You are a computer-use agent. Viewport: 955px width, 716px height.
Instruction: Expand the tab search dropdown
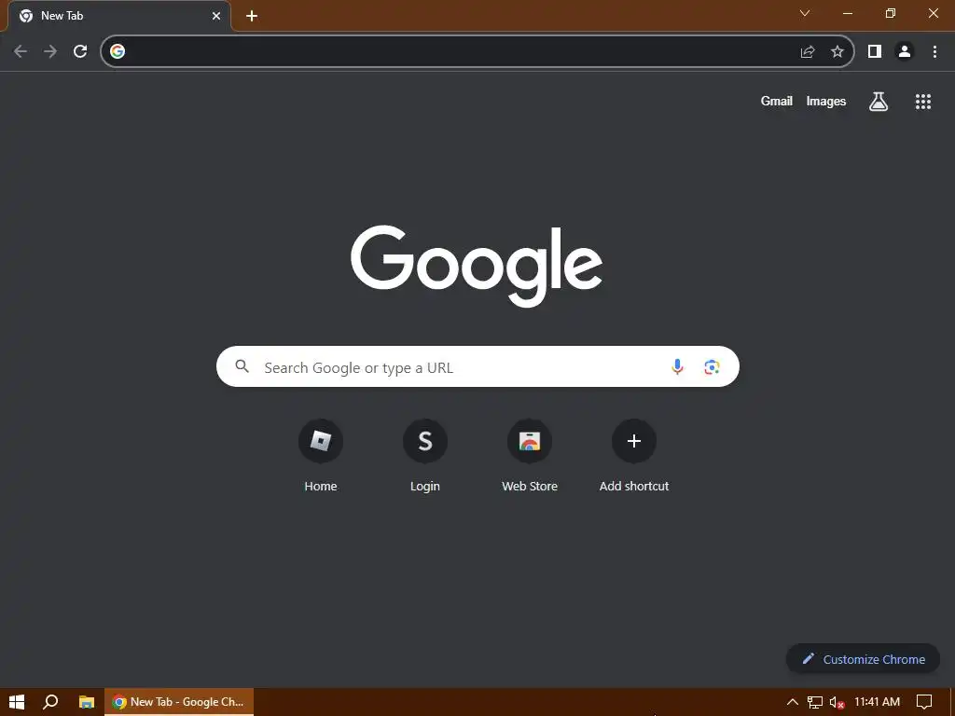[x=805, y=13]
